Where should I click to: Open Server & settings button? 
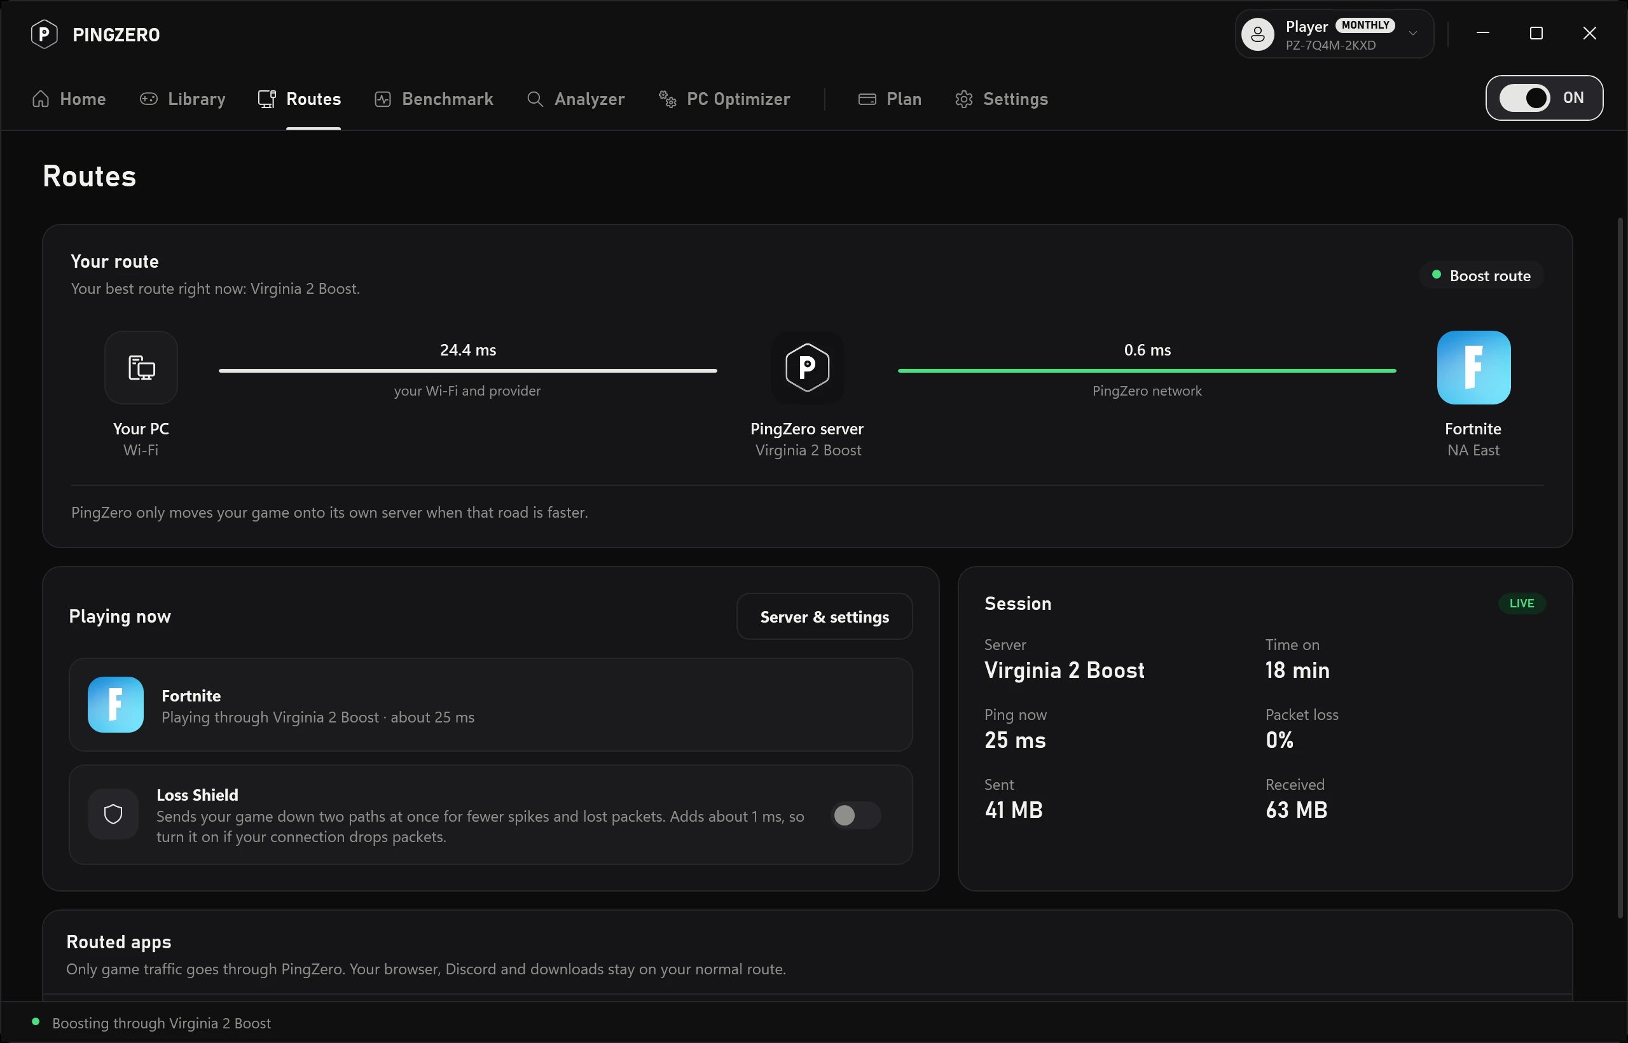point(824,616)
